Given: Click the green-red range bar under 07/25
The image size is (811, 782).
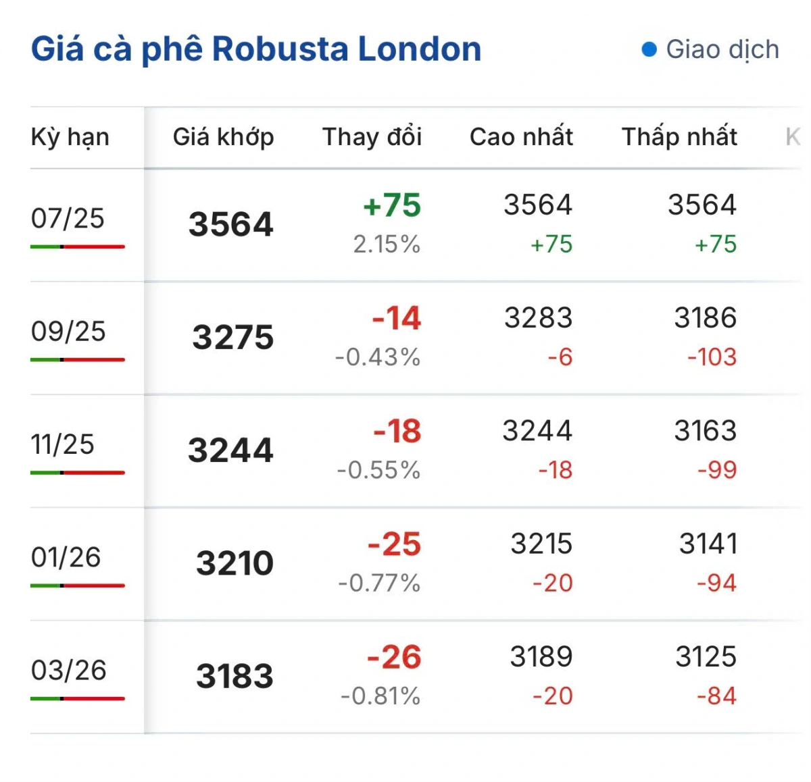Looking at the screenshot, I should [x=78, y=246].
